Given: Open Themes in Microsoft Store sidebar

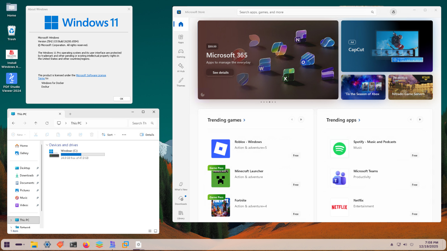Looking at the screenshot, I should coord(181,82).
